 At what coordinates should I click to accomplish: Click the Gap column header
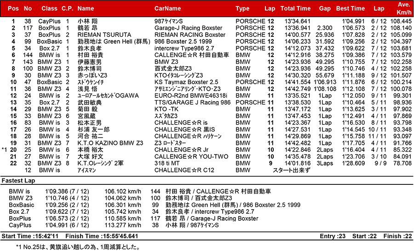(325, 8)
